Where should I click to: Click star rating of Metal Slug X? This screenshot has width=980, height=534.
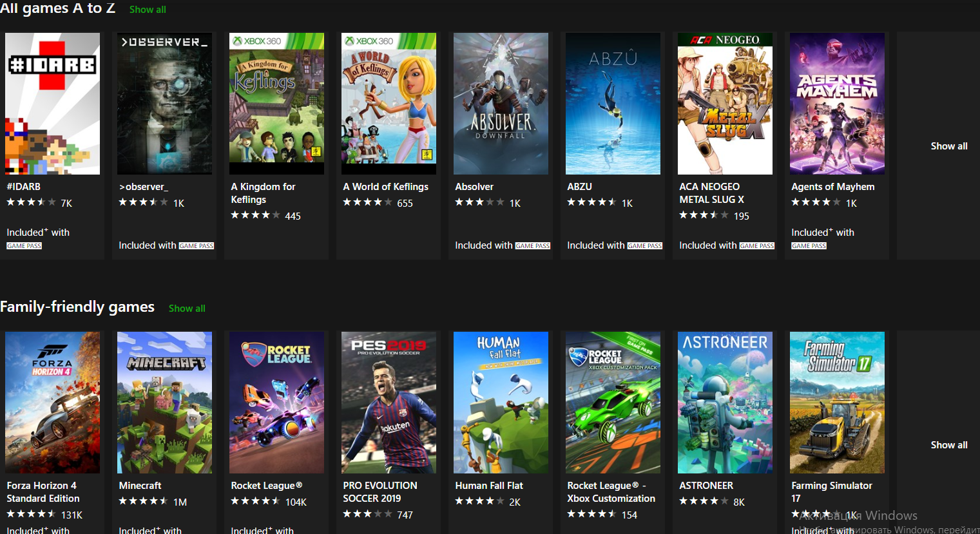coord(704,215)
